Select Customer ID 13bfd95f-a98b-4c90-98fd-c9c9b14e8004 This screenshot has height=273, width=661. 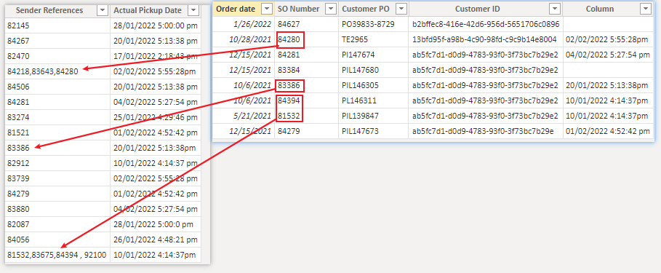click(x=486, y=39)
